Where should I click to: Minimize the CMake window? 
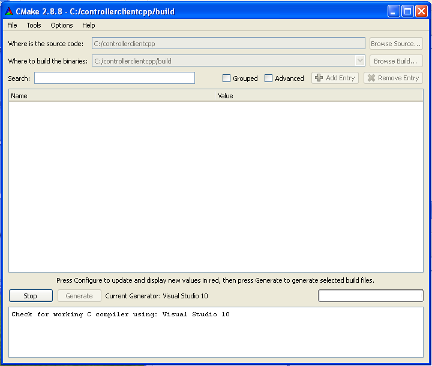coord(394,11)
